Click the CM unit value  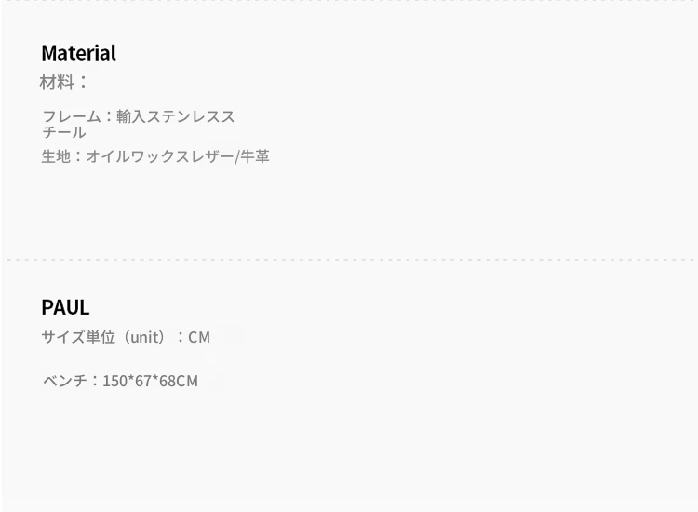[199, 337]
